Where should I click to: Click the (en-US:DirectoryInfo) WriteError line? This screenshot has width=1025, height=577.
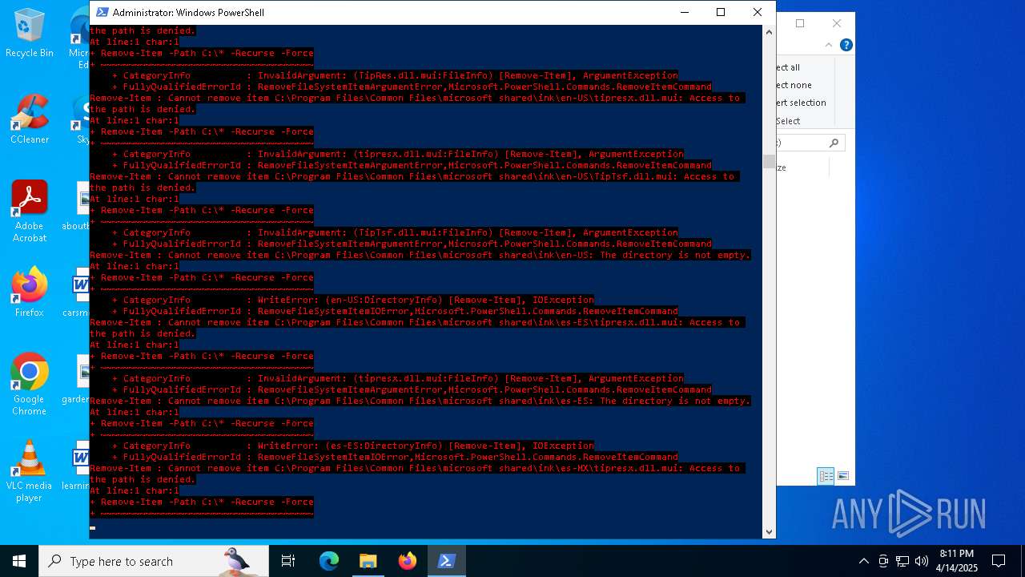(x=353, y=300)
